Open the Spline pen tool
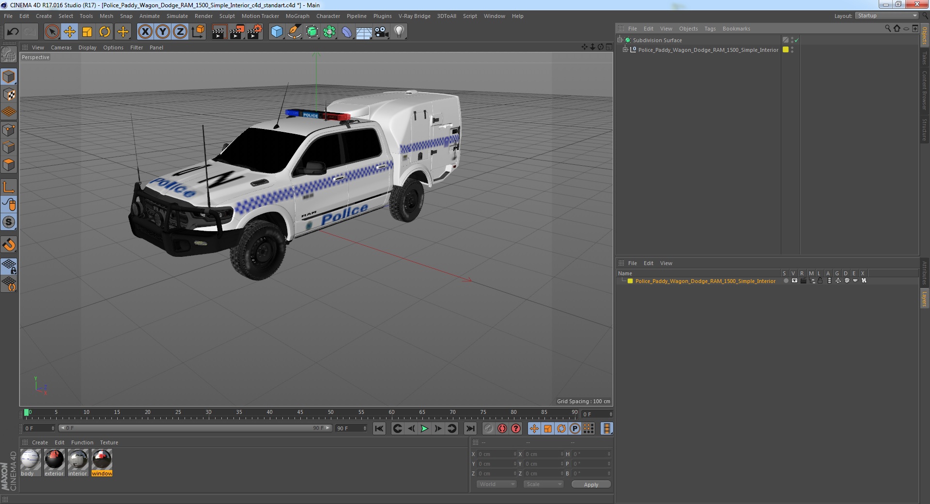This screenshot has height=504, width=930. pos(294,32)
